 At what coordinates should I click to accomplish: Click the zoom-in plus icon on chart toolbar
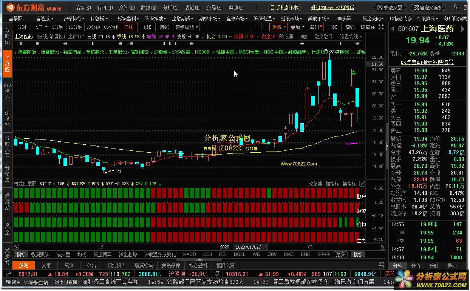(x=257, y=27)
